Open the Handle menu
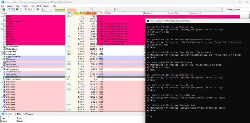The height and width of the screenshot is (123, 250). (47, 6)
